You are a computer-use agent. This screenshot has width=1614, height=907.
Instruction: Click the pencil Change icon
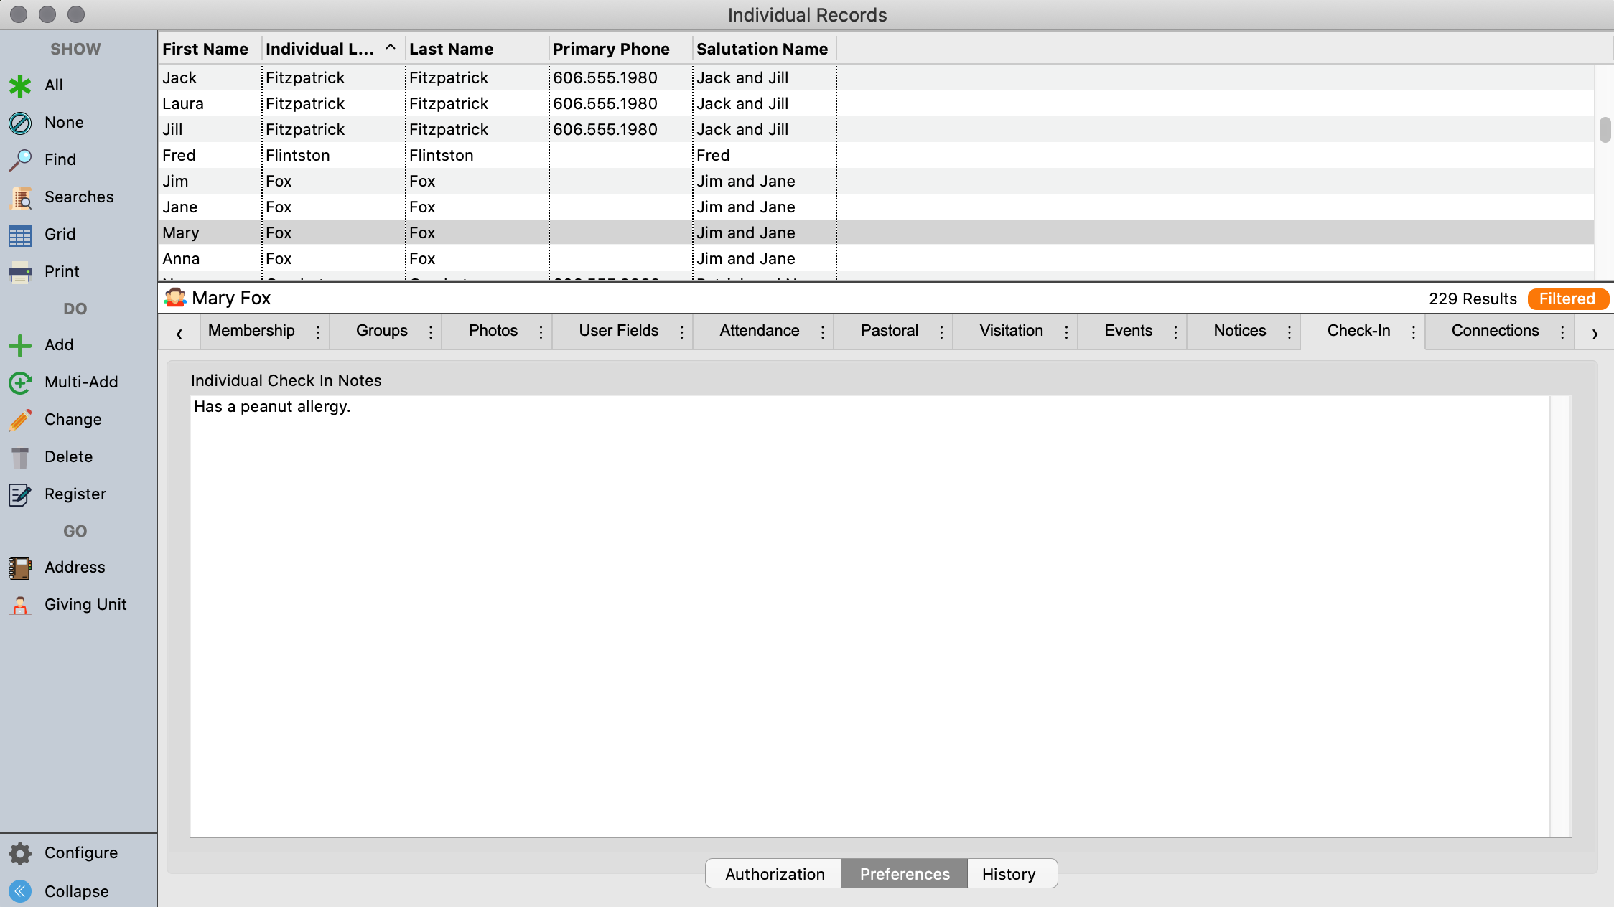pos(20,420)
